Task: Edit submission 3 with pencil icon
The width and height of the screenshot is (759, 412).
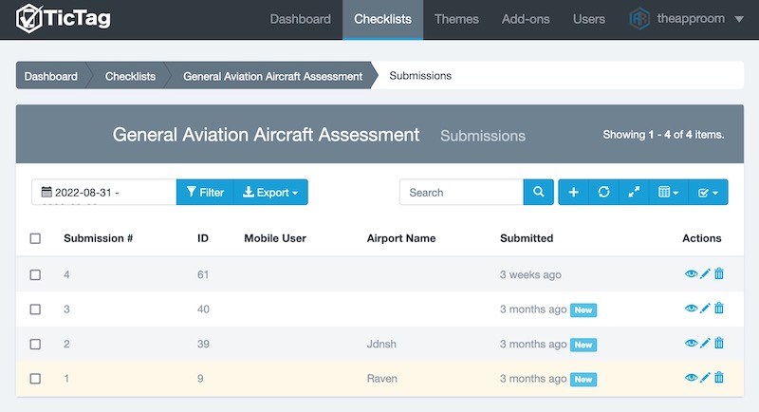Action: tap(705, 309)
